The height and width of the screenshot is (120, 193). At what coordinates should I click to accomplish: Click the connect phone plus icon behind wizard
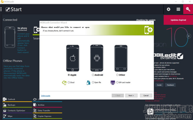(36, 30)
